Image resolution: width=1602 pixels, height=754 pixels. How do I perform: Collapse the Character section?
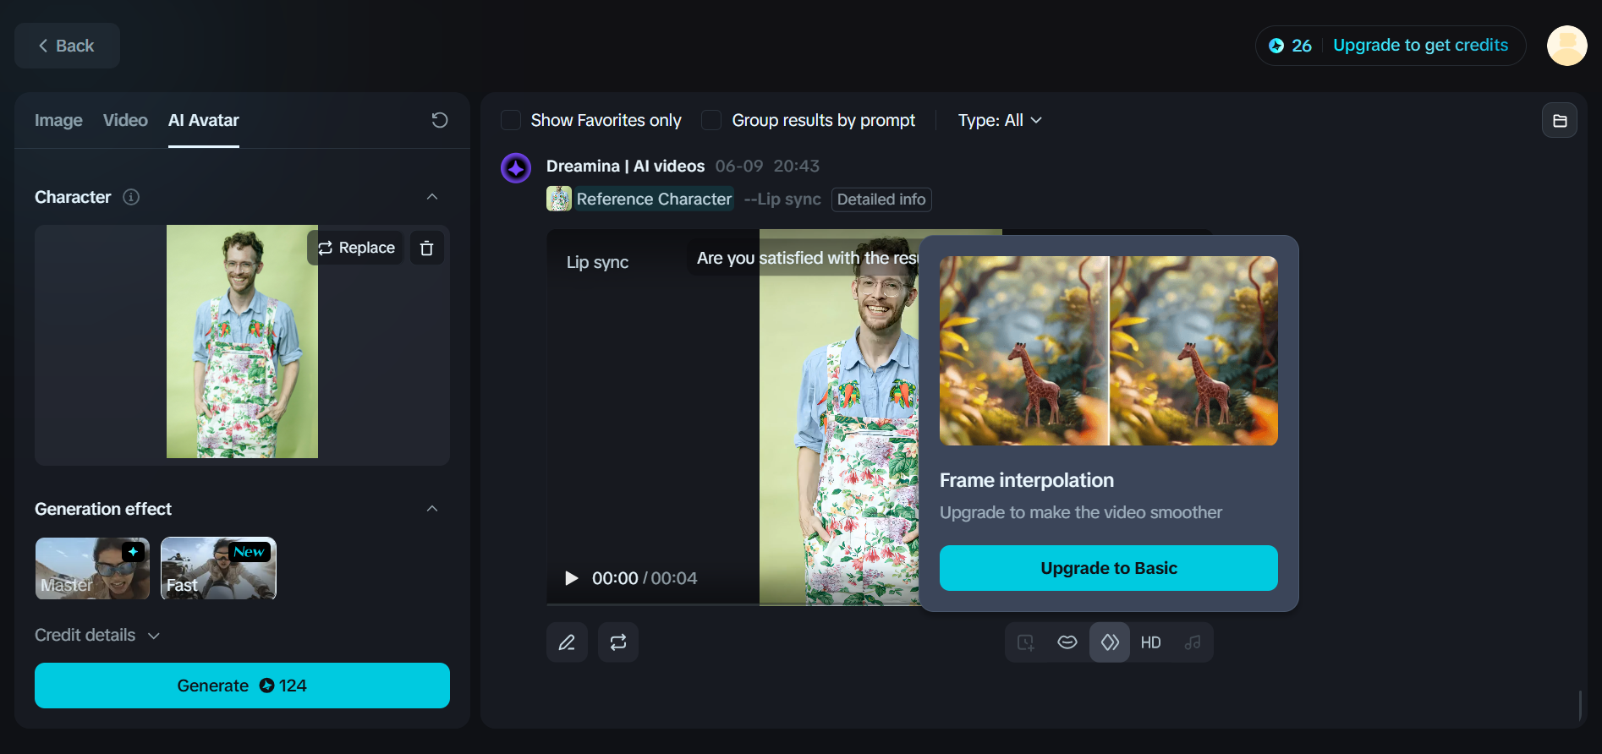(x=432, y=197)
